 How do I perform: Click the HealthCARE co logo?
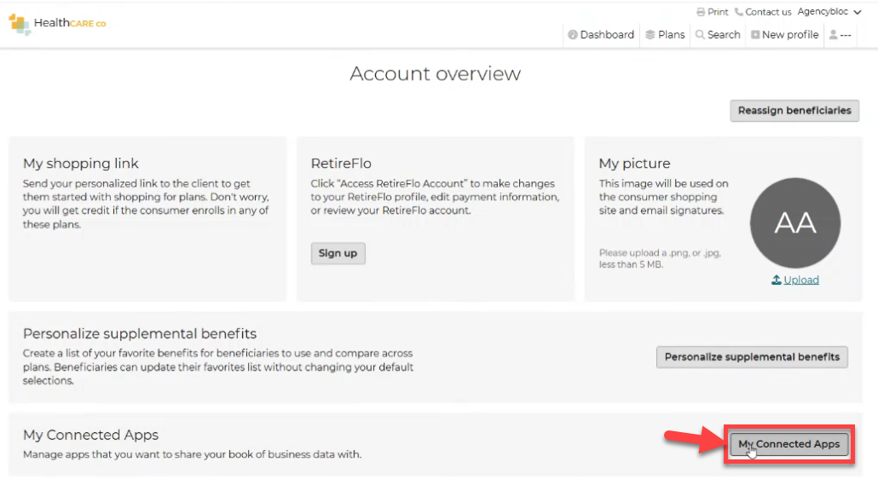57,24
